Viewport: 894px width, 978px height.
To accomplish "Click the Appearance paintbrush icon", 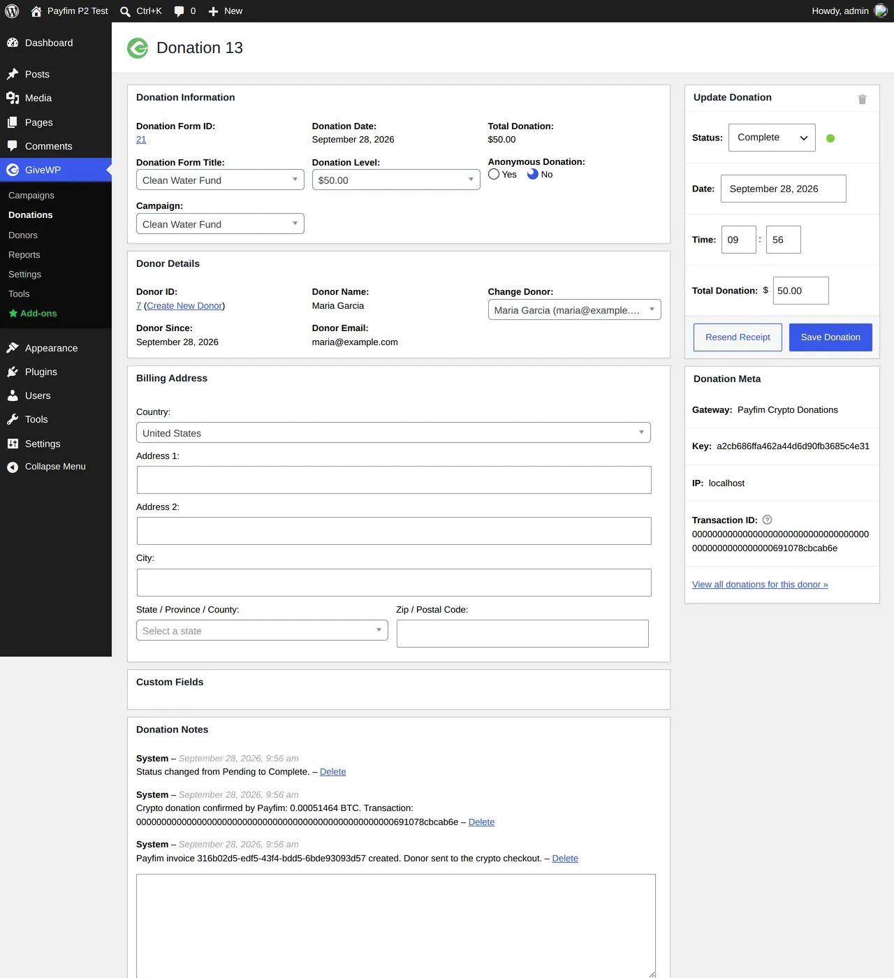I will tap(13, 348).
